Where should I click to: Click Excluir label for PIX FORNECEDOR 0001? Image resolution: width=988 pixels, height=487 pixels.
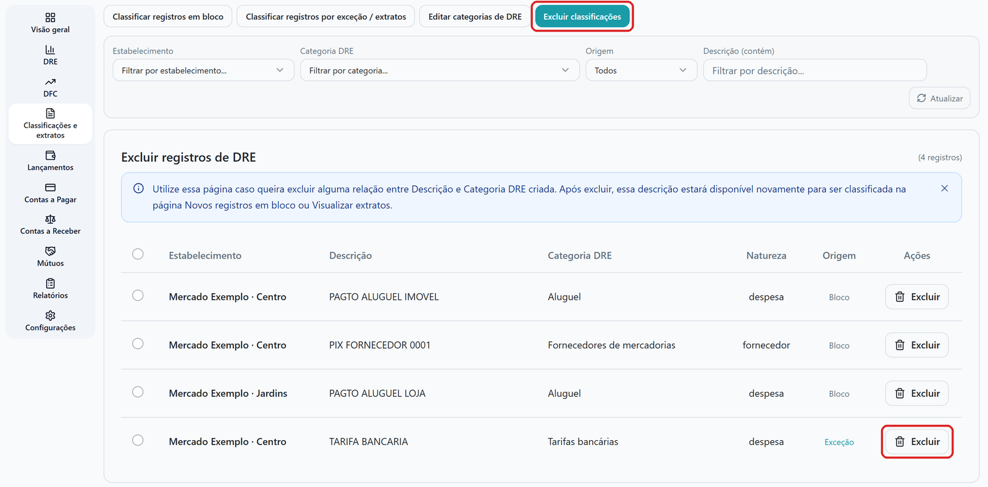[x=925, y=345]
